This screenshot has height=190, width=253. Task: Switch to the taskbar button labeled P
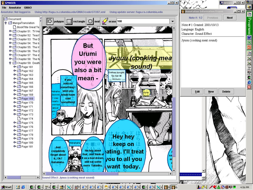pyautogui.click(x=77, y=187)
